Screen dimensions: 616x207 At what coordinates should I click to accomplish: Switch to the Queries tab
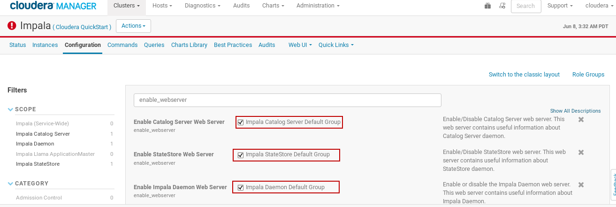coord(154,45)
